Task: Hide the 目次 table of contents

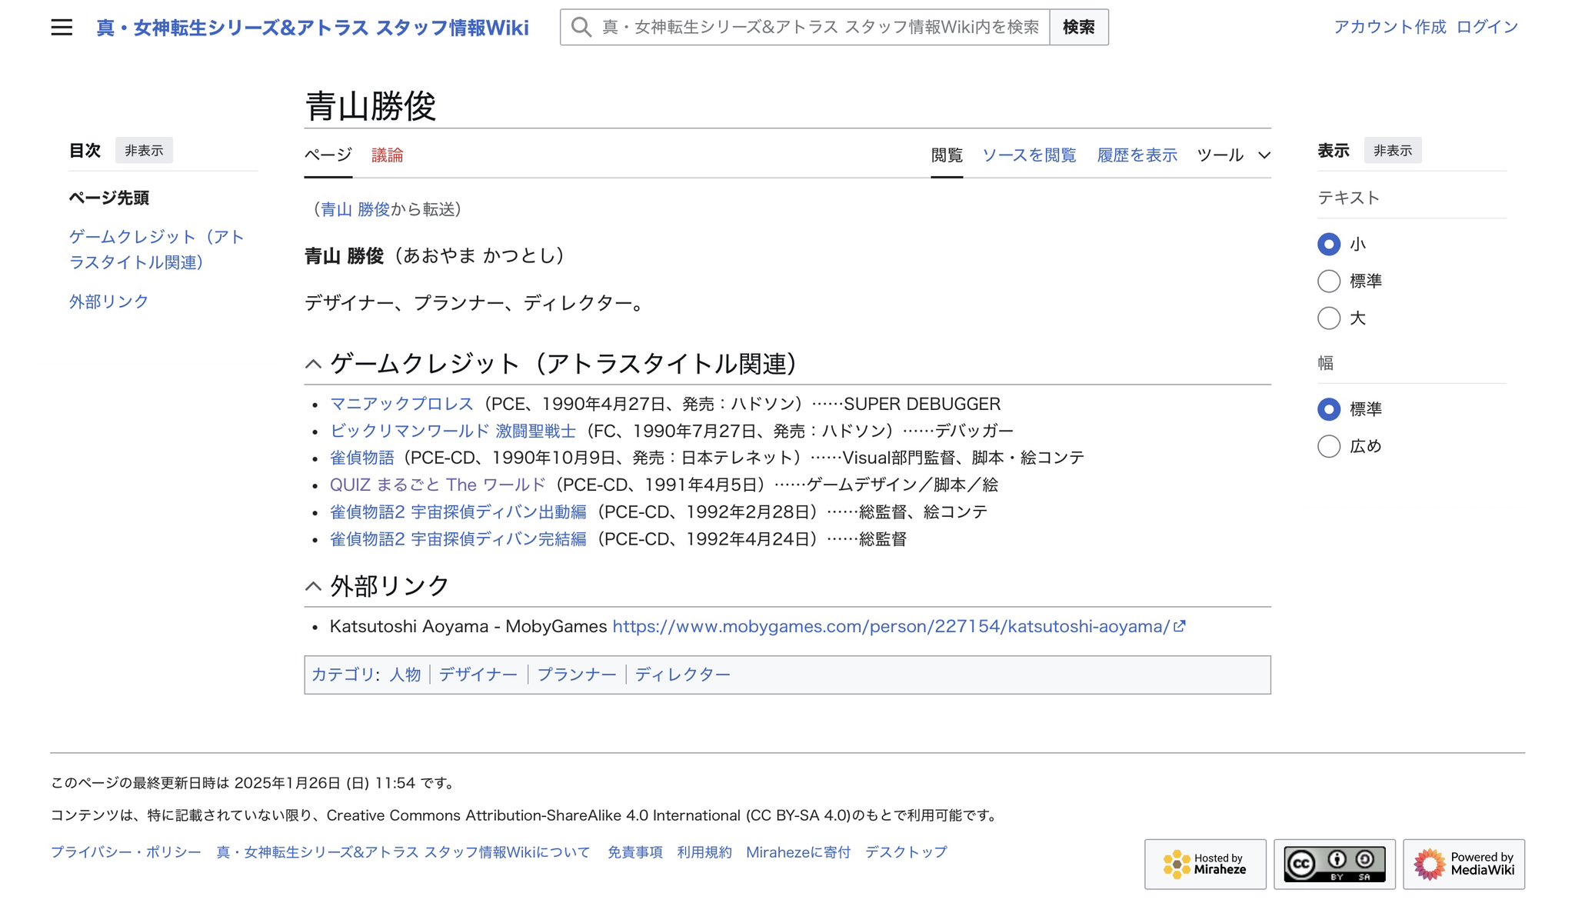Action: (x=144, y=151)
